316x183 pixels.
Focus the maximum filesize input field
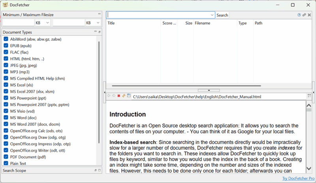[x=69, y=23]
